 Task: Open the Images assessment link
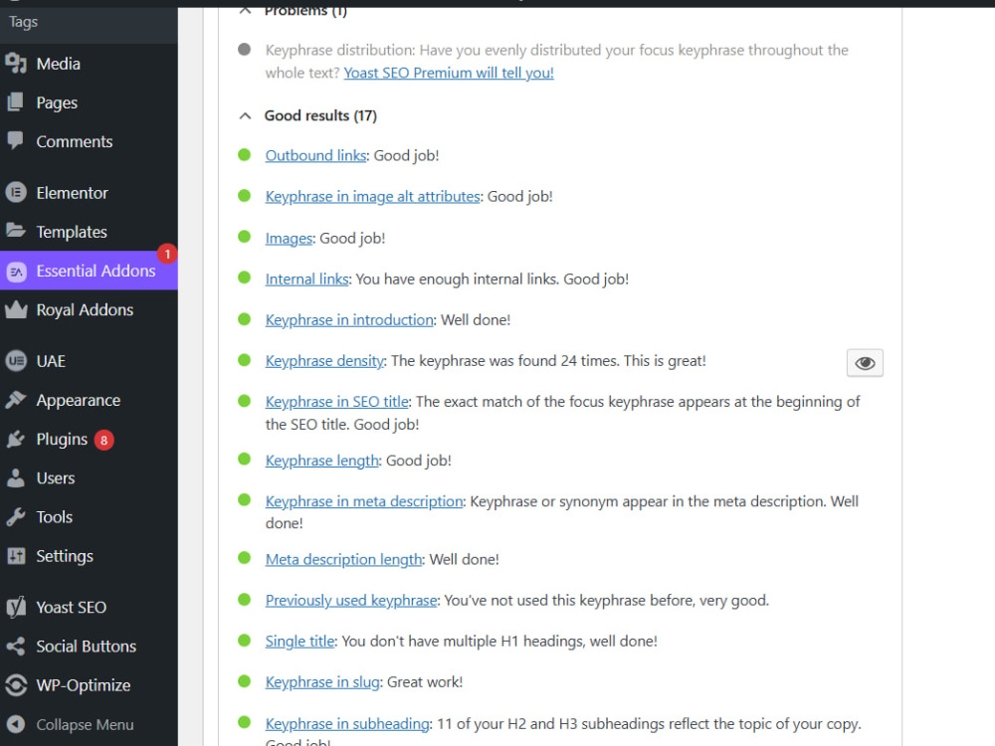(x=289, y=238)
